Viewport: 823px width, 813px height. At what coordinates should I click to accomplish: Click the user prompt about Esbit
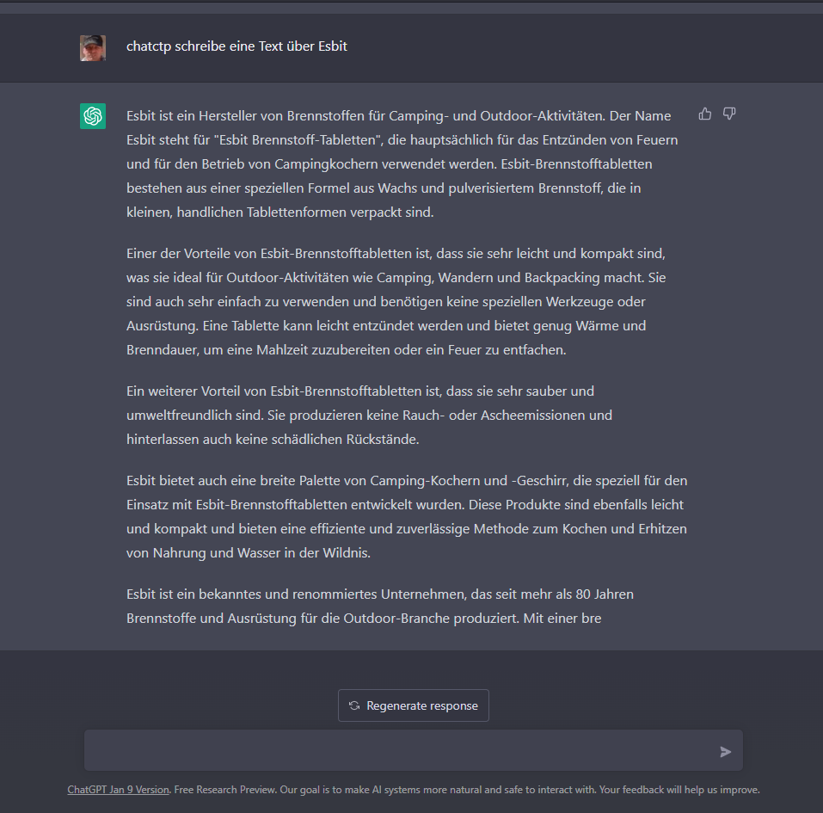click(x=236, y=46)
